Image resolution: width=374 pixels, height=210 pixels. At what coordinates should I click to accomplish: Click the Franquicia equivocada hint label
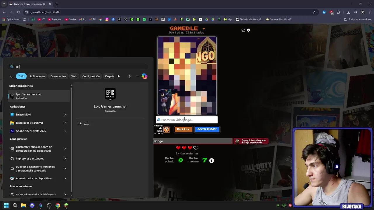(251, 141)
